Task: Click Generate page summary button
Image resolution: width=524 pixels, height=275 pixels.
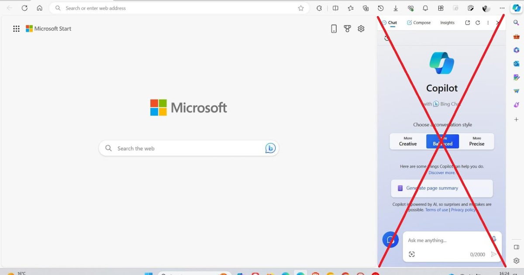Action: coord(441,188)
